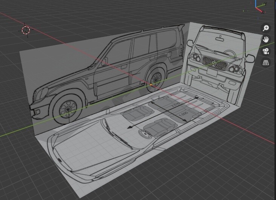This screenshot has width=276, height=200.
Task: Click the Y axis on the navigation gizmo
Action: pyautogui.click(x=265, y=4)
